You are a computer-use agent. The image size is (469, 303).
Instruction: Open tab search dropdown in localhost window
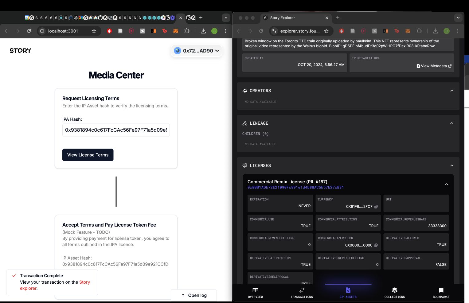[226, 18]
